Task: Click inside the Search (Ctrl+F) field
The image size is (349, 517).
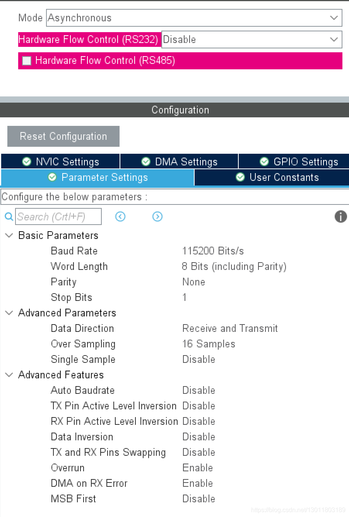Action: pyautogui.click(x=58, y=216)
